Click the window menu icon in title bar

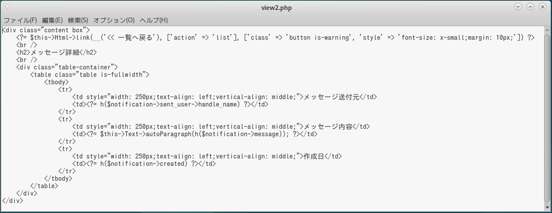(x=7, y=7)
